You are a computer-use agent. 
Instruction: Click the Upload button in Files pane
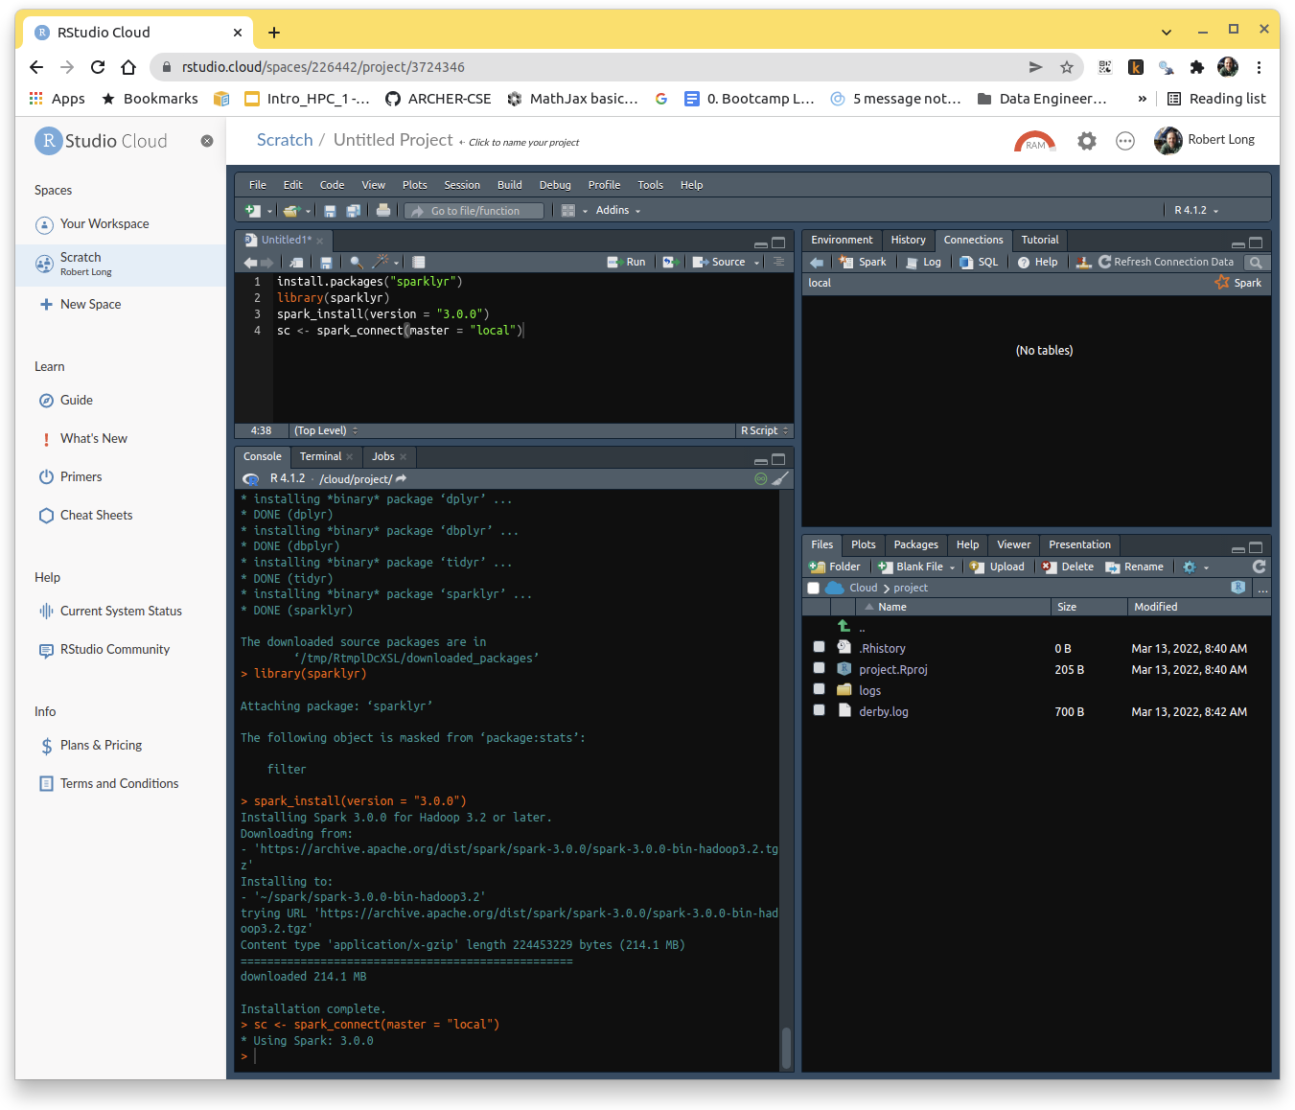point(997,567)
